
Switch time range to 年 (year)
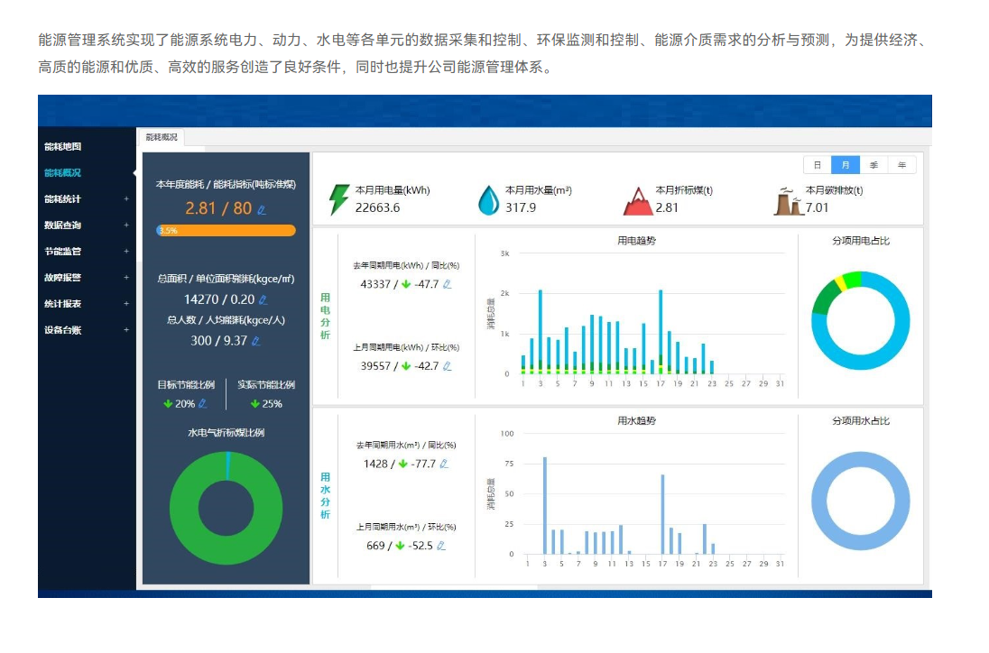[x=901, y=164]
